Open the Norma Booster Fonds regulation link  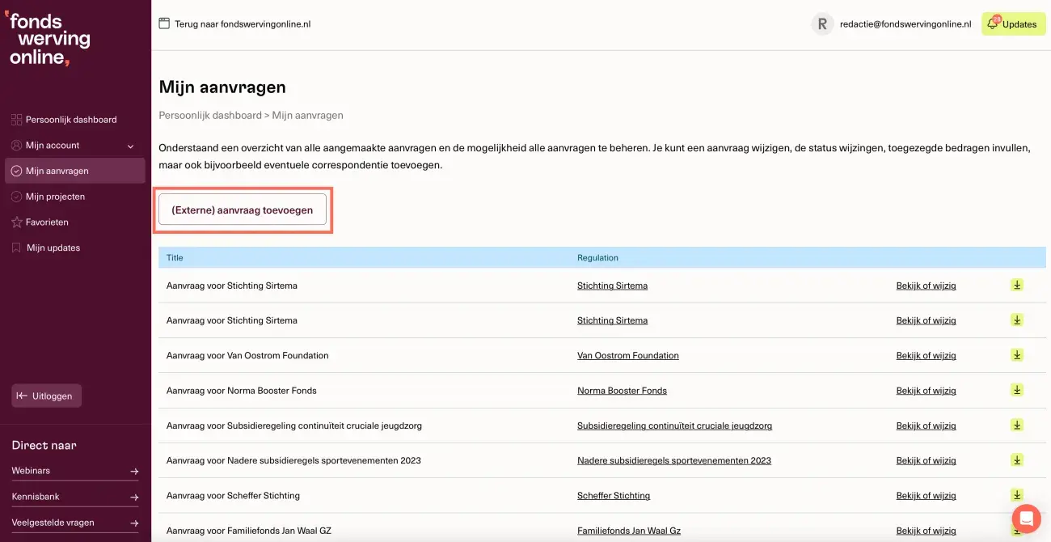(x=622, y=390)
